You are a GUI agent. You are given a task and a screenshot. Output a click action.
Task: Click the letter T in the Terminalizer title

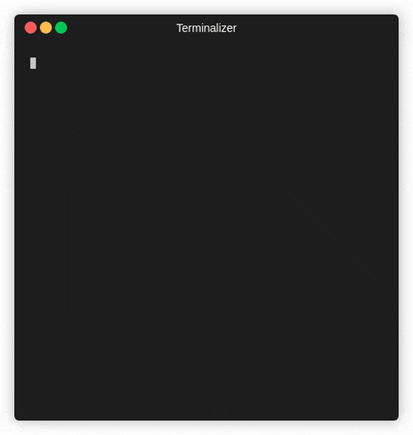coord(179,28)
